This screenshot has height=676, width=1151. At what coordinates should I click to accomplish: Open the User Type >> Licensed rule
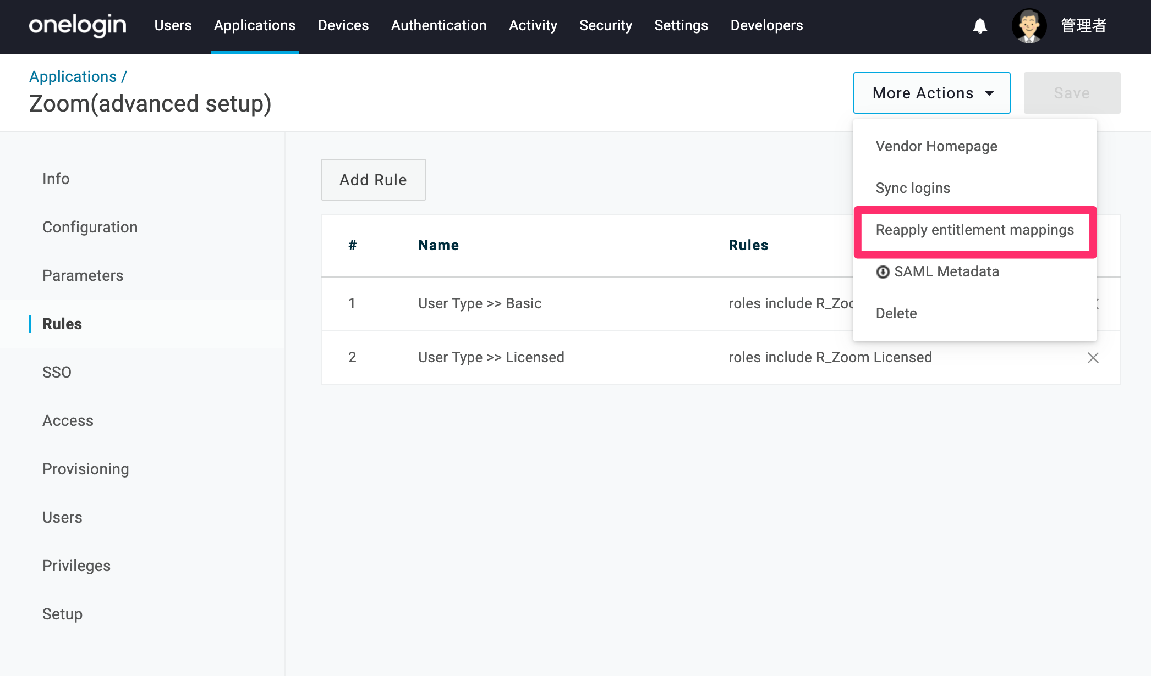click(491, 357)
